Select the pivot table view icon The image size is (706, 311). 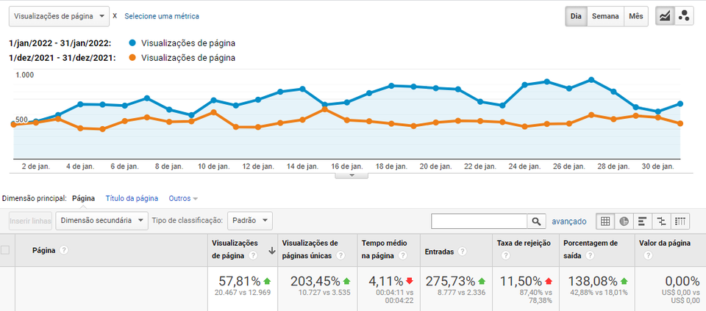click(x=680, y=222)
